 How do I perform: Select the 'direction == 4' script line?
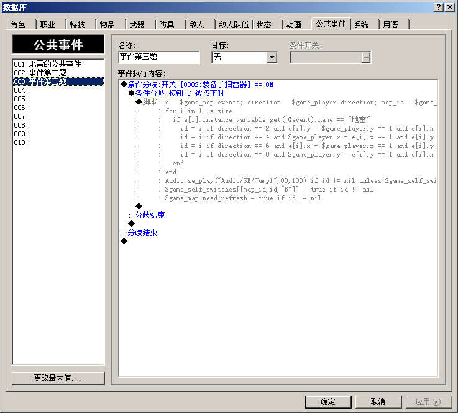click(x=278, y=137)
